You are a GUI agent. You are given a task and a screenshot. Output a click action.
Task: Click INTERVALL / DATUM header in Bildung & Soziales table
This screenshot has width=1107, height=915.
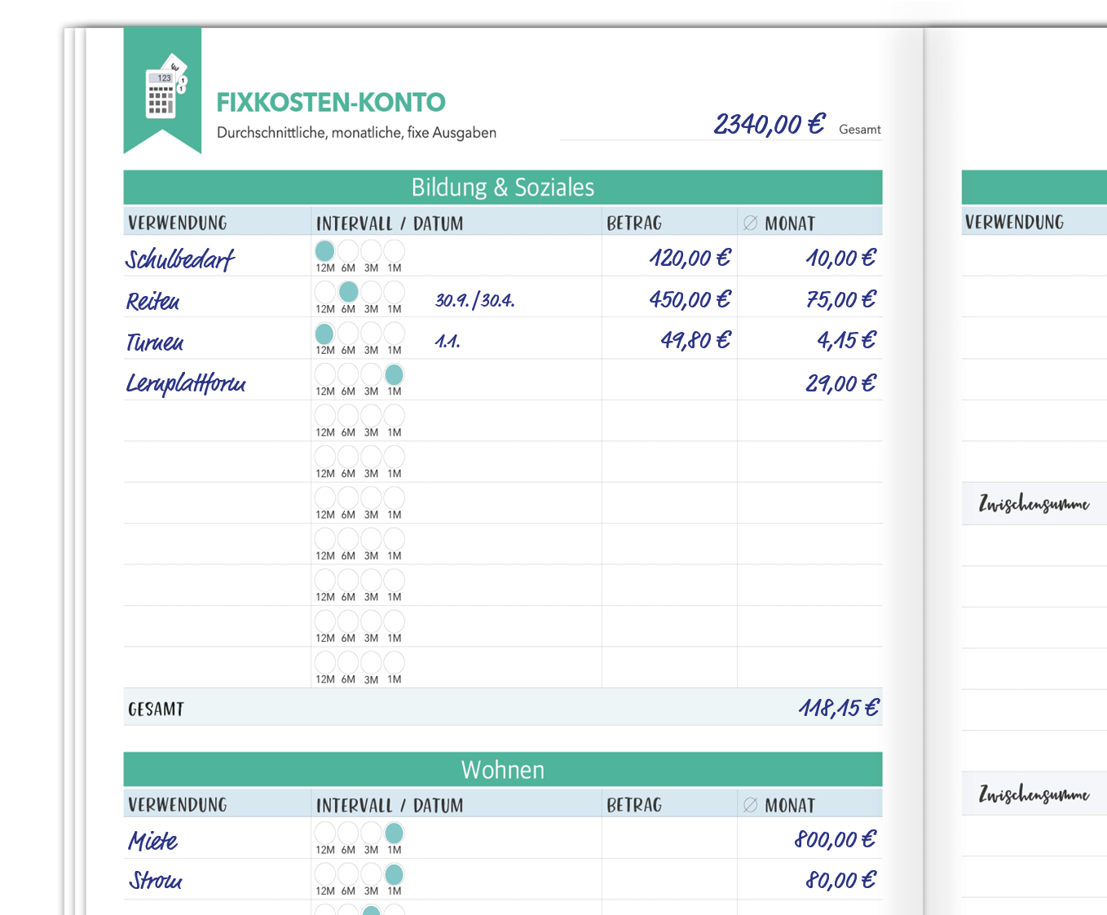[x=390, y=223]
